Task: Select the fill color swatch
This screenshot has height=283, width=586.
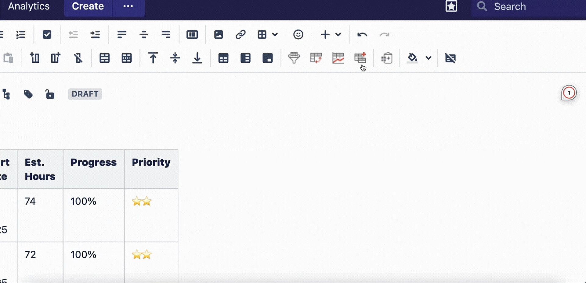Action: (x=412, y=58)
